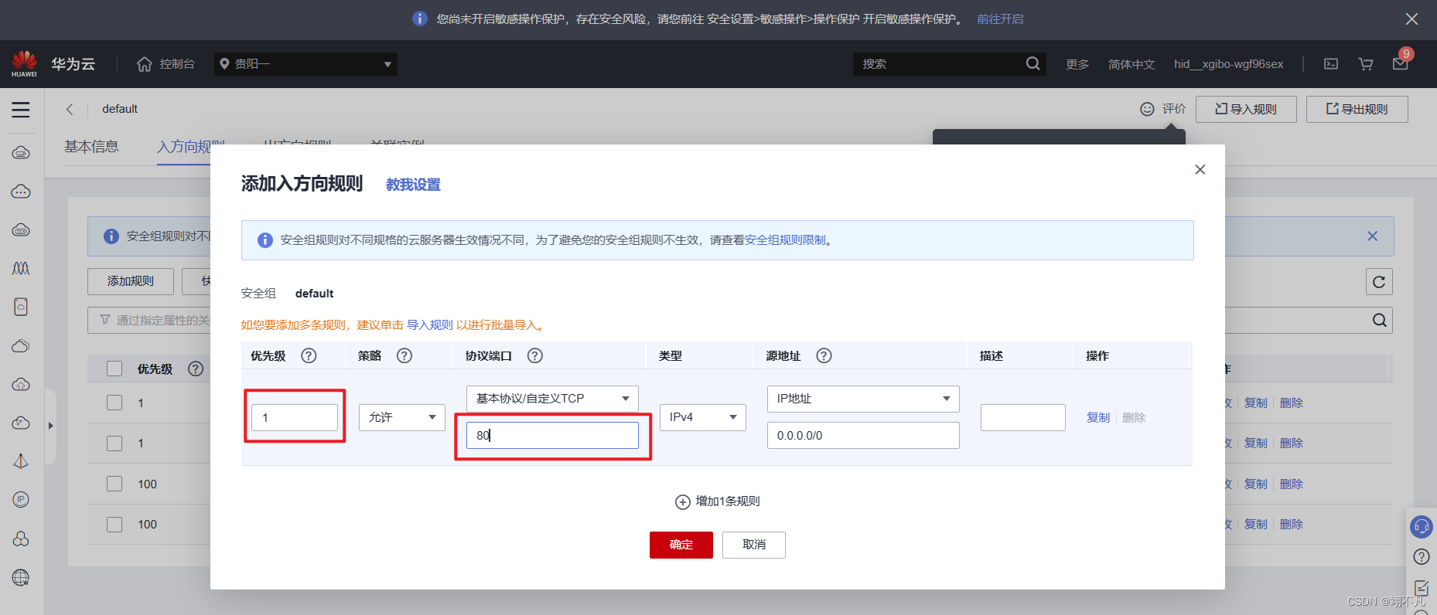Open the shopping cart icon

point(1366,64)
